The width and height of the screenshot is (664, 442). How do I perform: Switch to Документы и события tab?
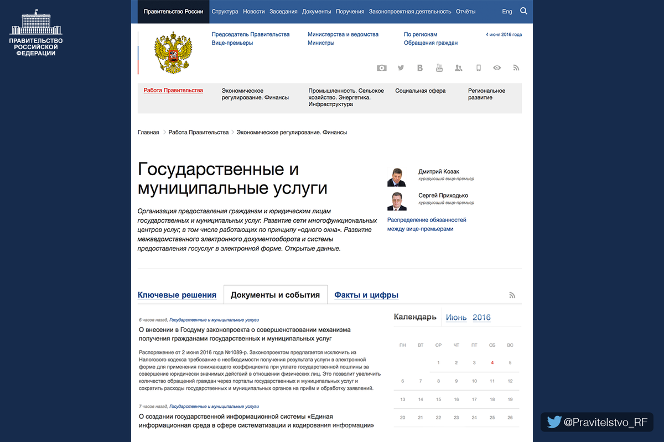point(275,295)
